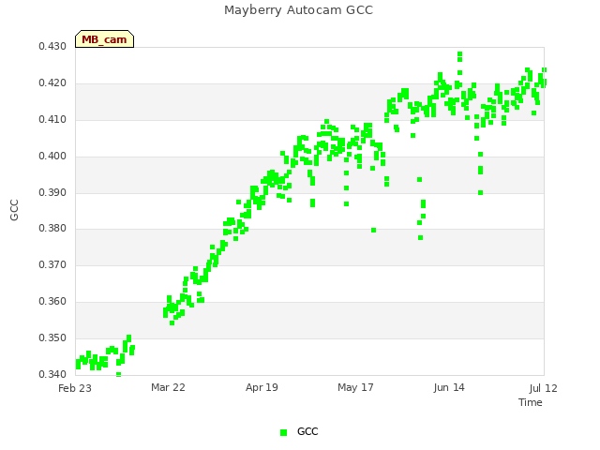Click the 0.430 y-axis value
The height and width of the screenshot is (450, 600).
click(52, 46)
